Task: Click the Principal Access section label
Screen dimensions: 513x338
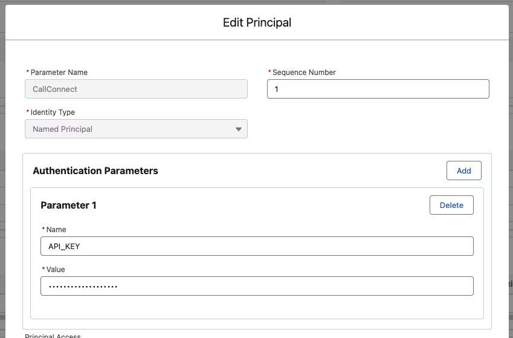Action: tap(53, 336)
